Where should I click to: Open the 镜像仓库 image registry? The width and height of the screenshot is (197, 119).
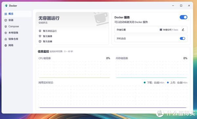(x=17, y=39)
